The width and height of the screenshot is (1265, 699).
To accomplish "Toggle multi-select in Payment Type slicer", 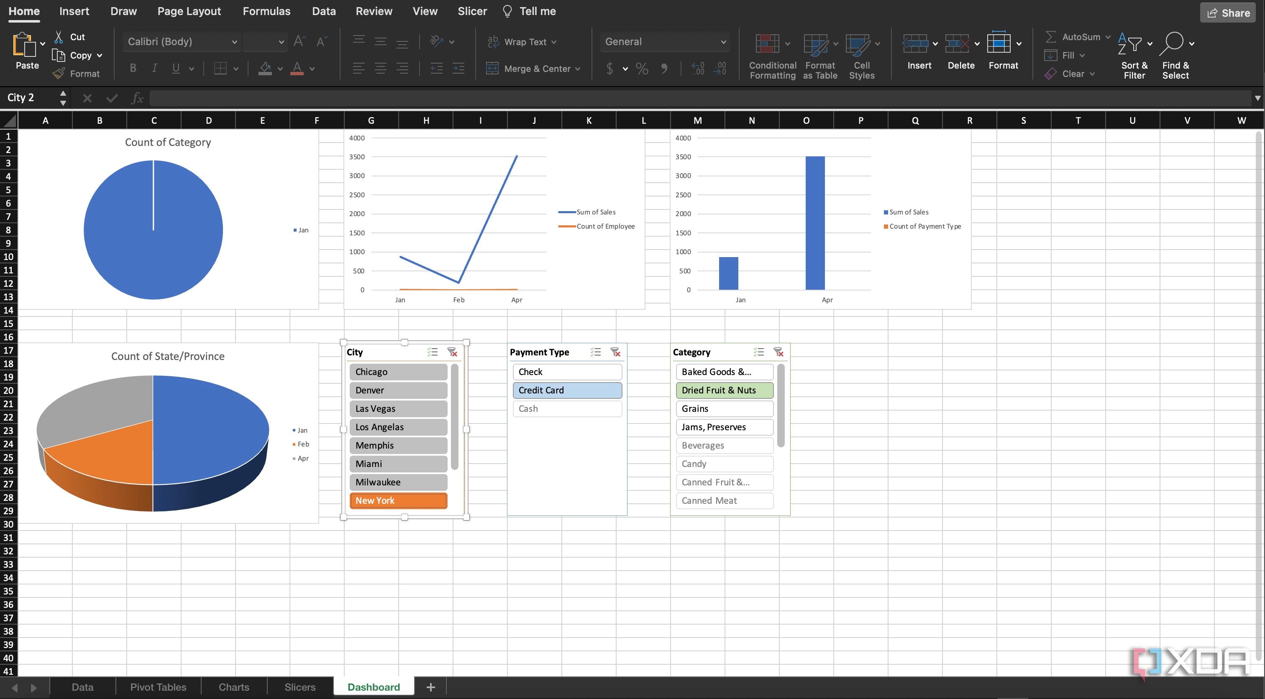I will pos(595,352).
